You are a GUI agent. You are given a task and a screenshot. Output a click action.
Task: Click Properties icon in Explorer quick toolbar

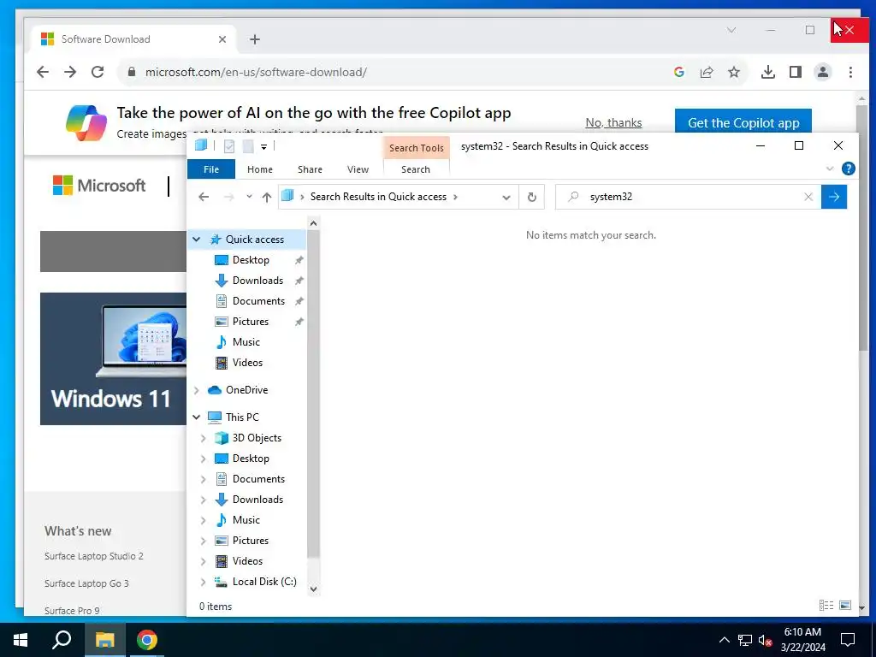(229, 146)
